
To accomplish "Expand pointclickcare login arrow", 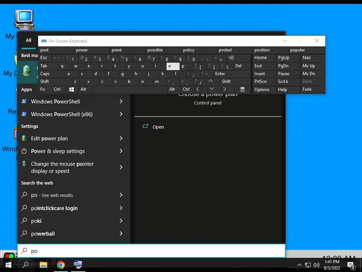I will (x=121, y=208).
